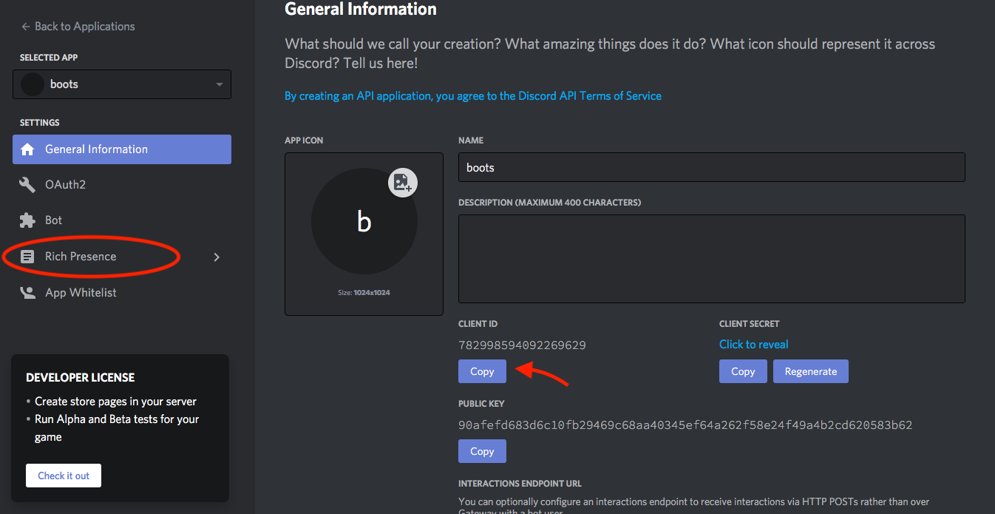The width and height of the screenshot is (995, 514).
Task: Regenerate the client secret
Action: point(811,371)
